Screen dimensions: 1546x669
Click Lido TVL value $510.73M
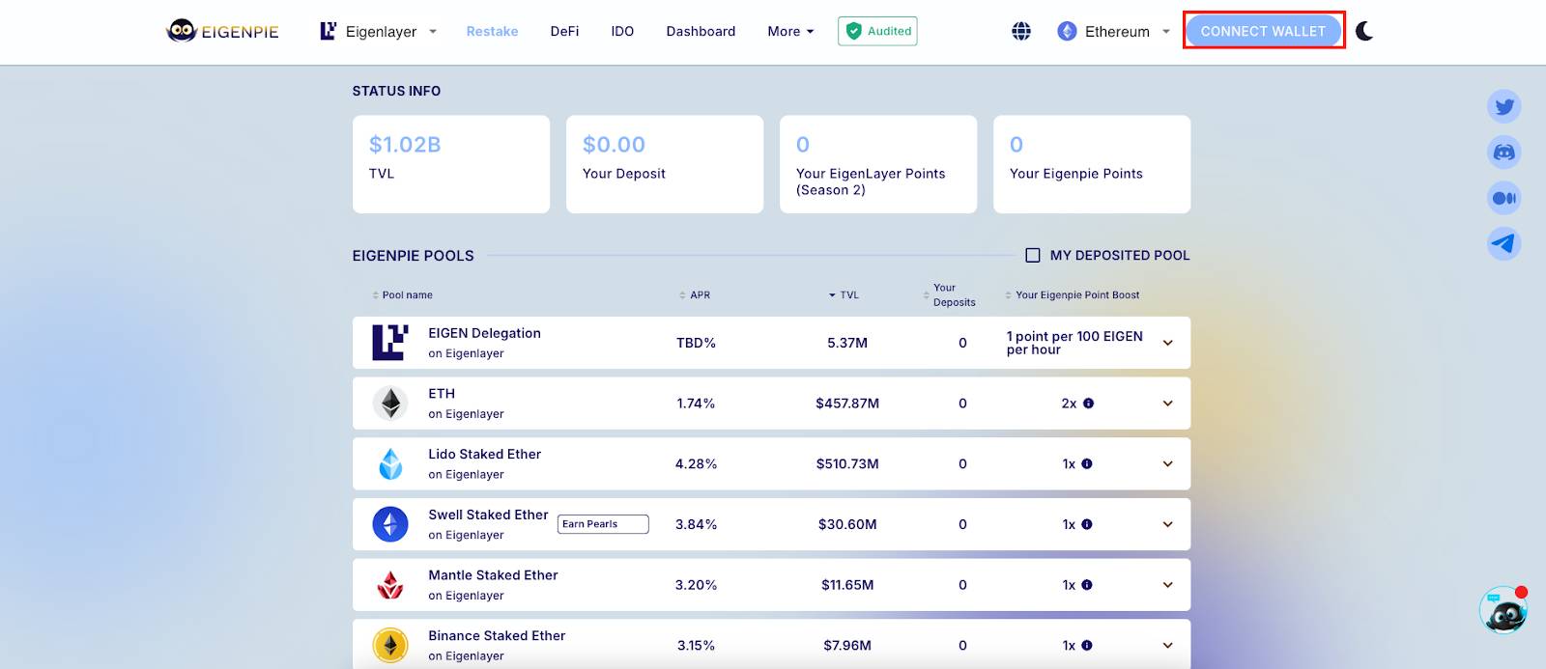point(847,464)
